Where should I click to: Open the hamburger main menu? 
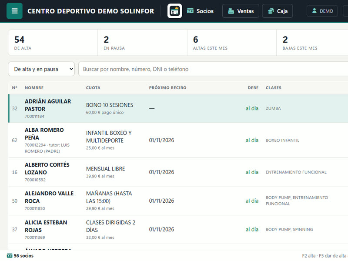point(14,11)
